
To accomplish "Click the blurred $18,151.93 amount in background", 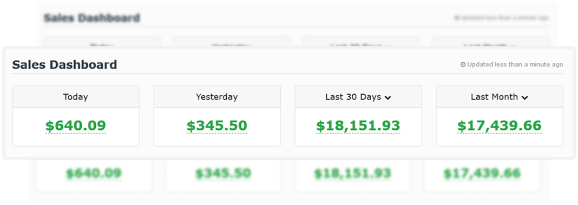I will (x=352, y=173).
